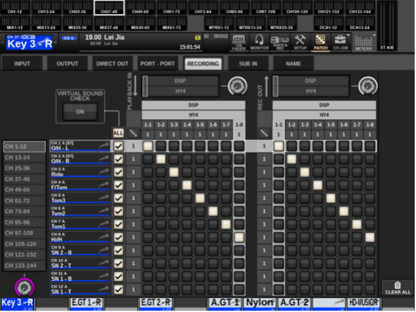Image resolution: width=416 pixels, height=312 pixels.
Task: Toggle VIRTUAL SOUND CHECK ON button
Action: tap(80, 112)
